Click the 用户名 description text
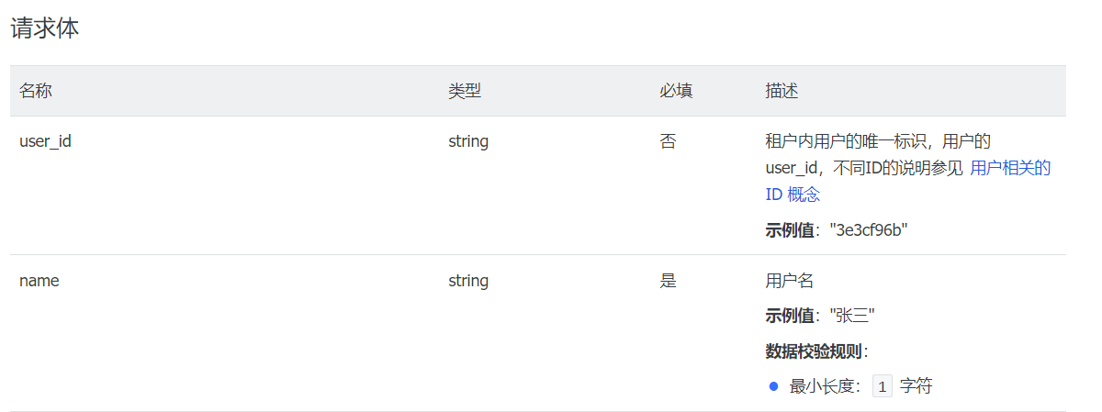Screen dimensions: 1102x412 pos(790,281)
